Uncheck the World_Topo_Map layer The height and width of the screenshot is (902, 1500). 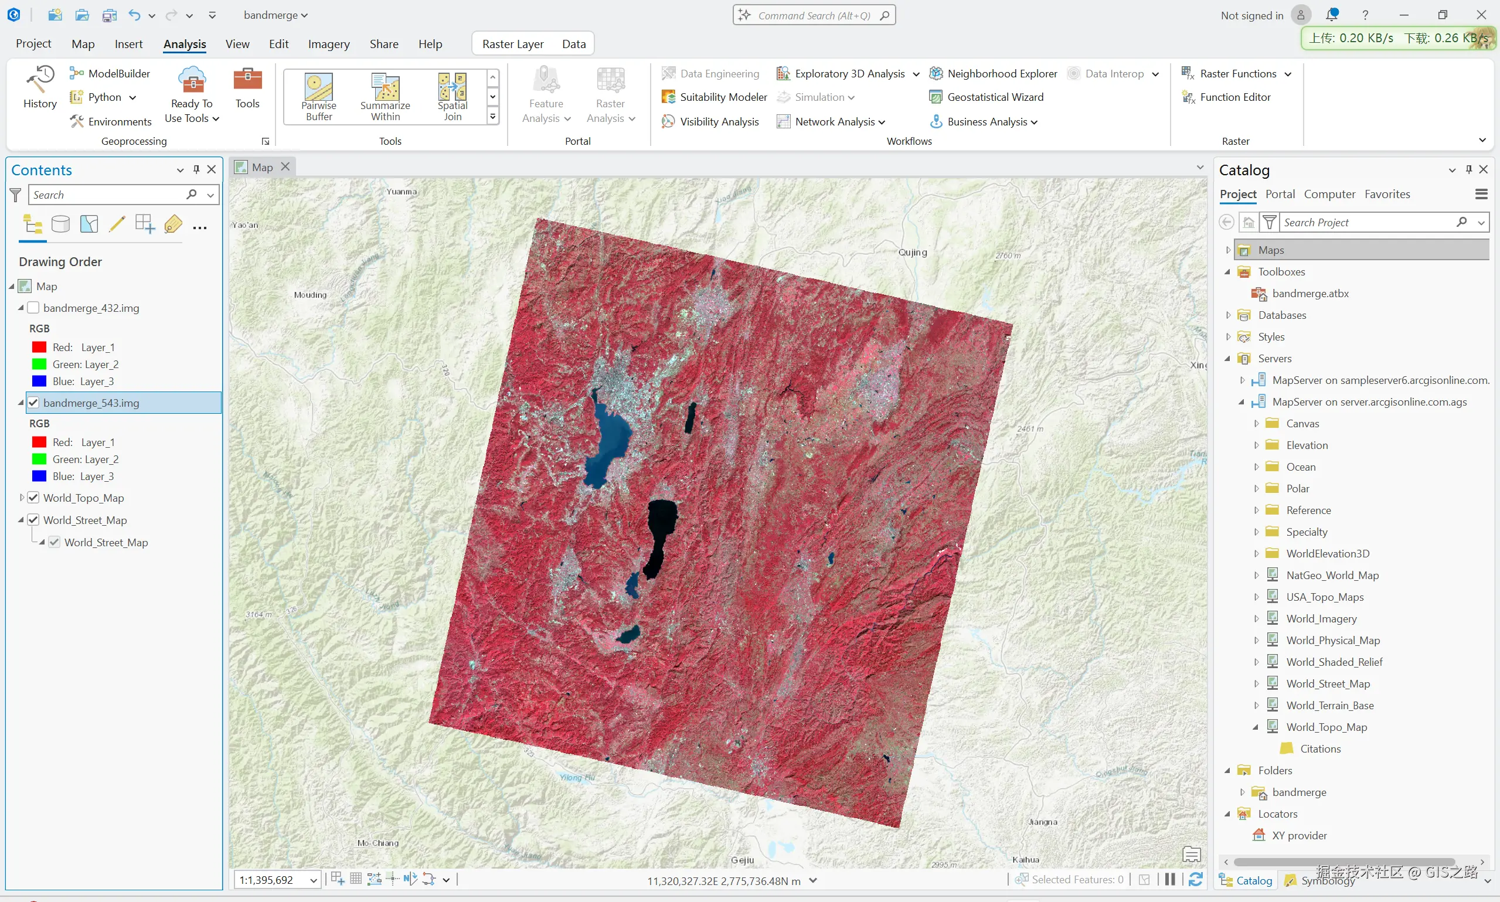pos(33,498)
